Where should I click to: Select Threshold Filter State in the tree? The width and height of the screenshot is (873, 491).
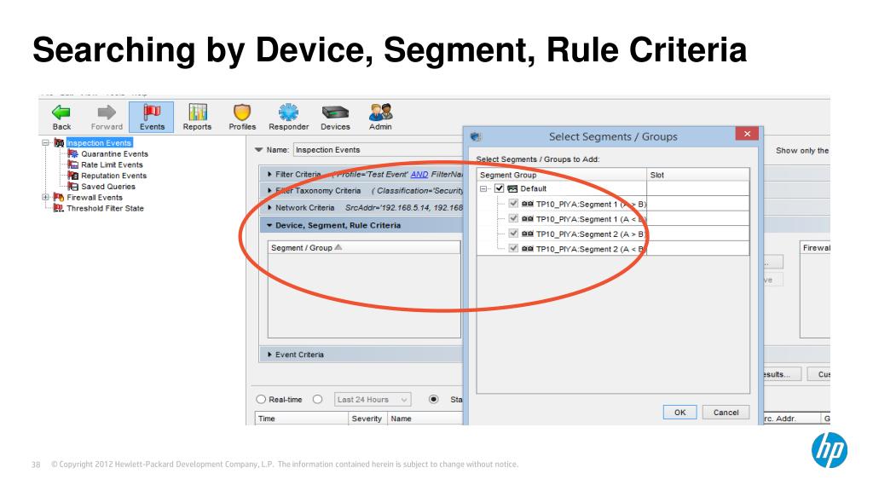pos(105,208)
